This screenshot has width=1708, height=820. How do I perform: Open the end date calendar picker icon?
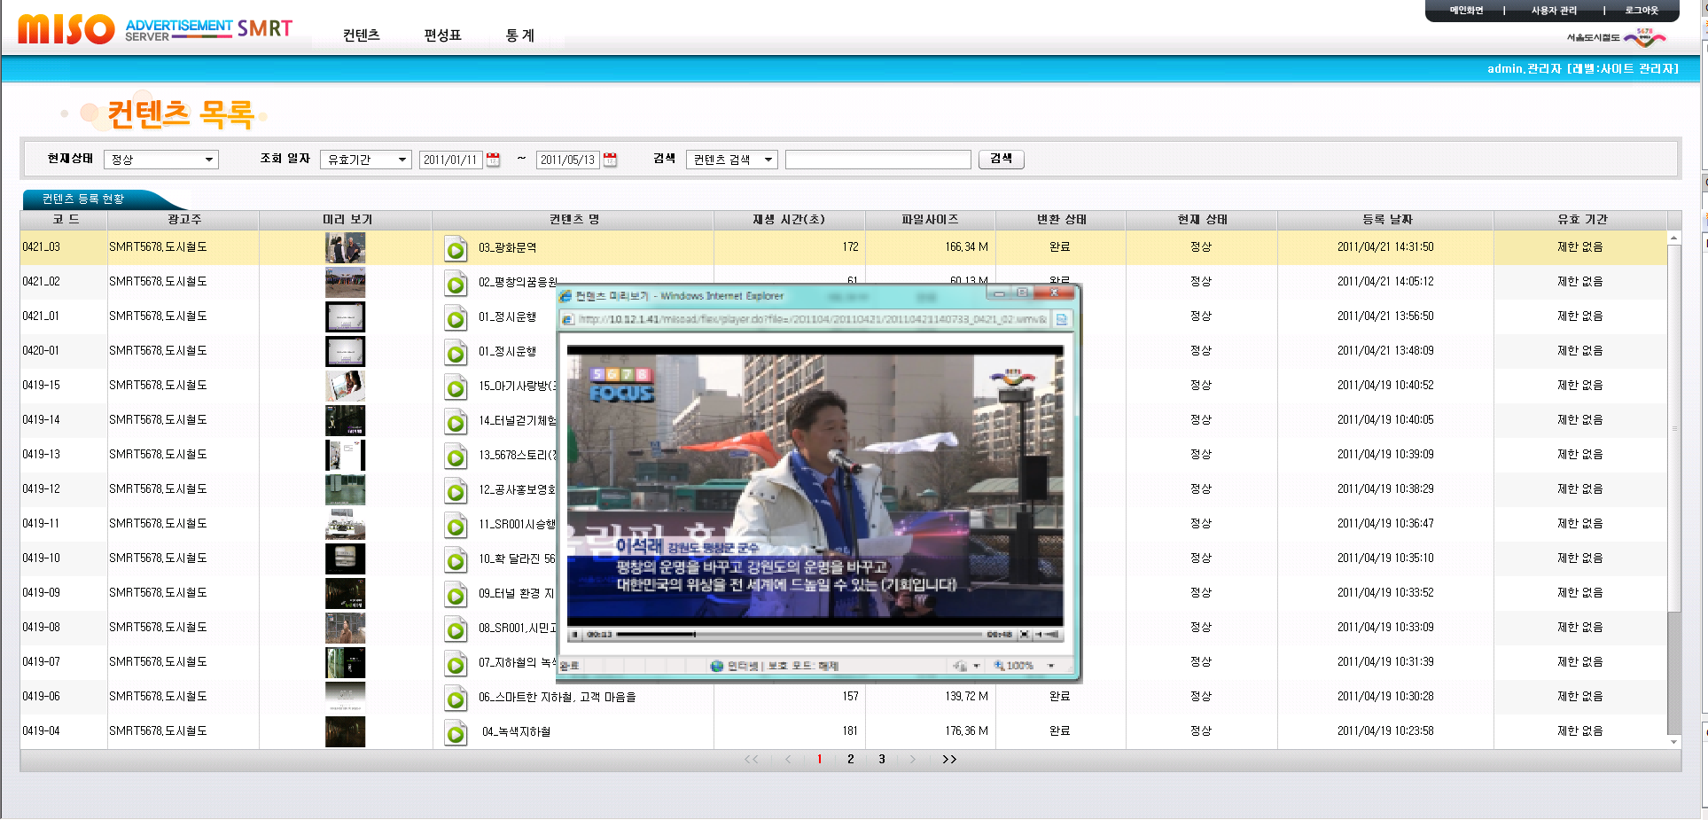pos(610,160)
